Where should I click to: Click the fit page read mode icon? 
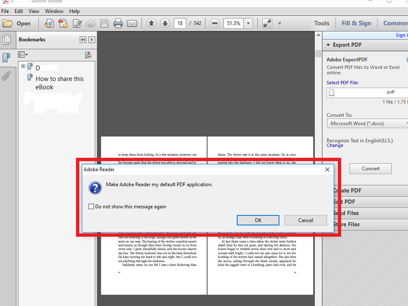[267, 23]
